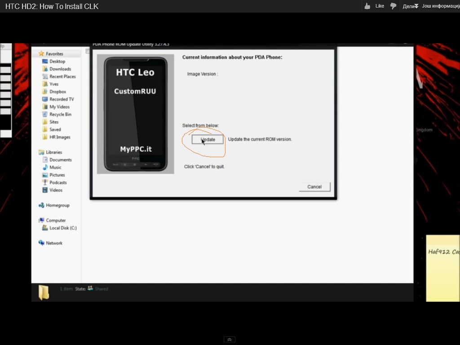Open Desktop icon in Favorites

click(x=45, y=61)
